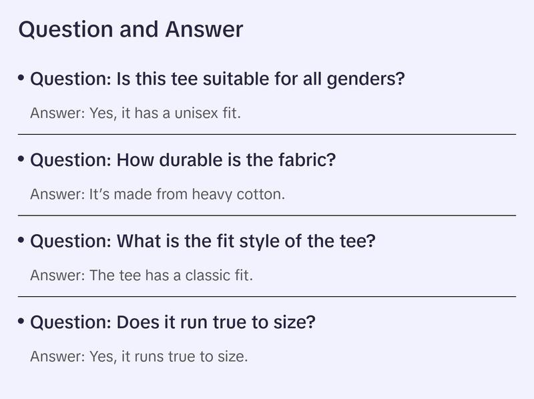
Task: Select the answer 'The tee has a classic fit.'
Action: click(142, 276)
